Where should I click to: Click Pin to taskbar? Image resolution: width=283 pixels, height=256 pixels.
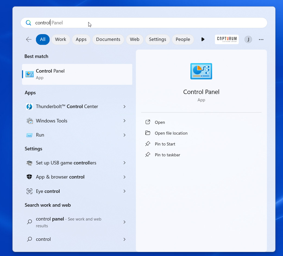point(167,155)
